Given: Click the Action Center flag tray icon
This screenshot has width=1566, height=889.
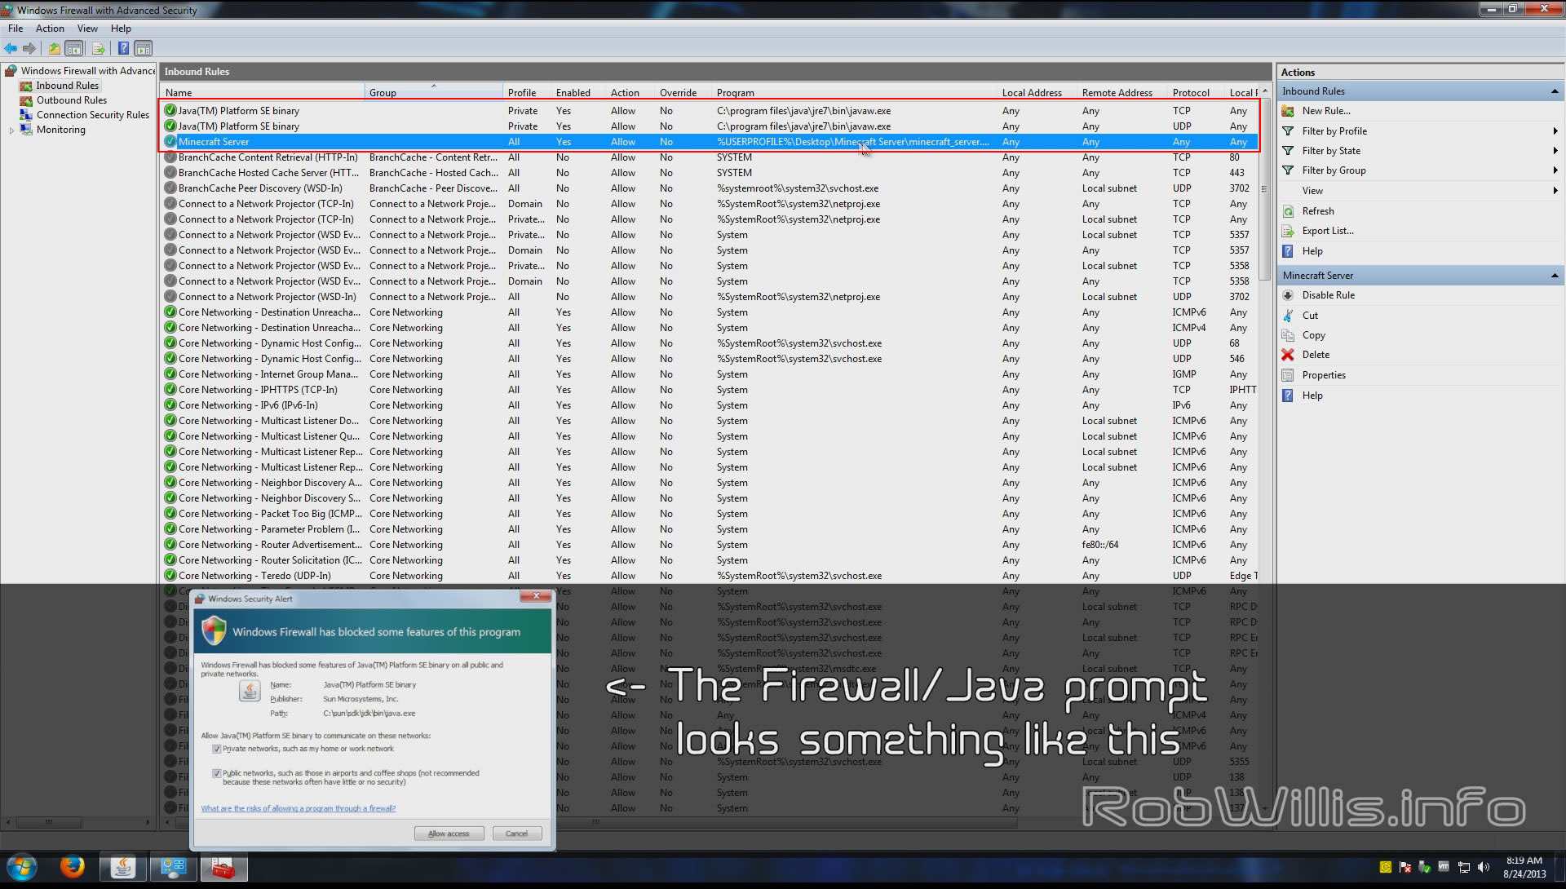Looking at the screenshot, I should coord(1405,867).
